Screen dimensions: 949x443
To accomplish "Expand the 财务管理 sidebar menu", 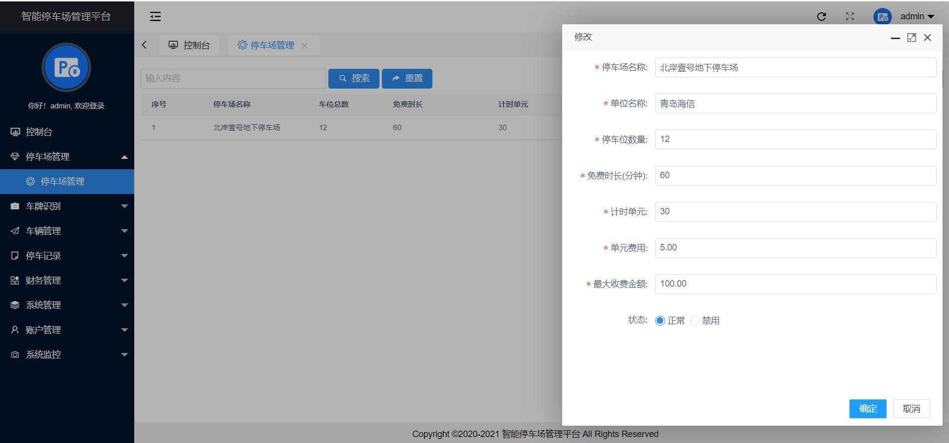I will coord(67,280).
